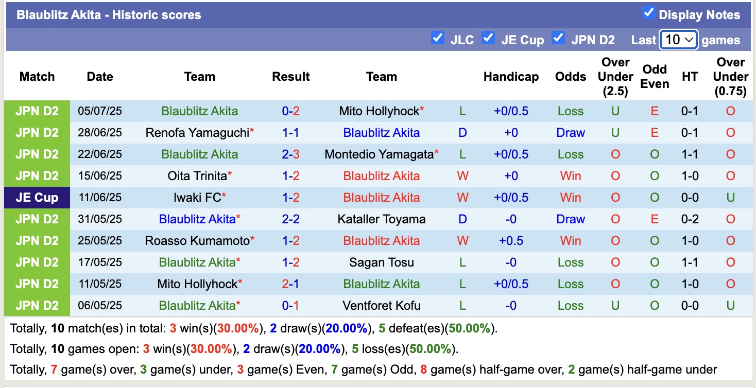Click the Handicap column header
Viewport: 756px width, 388px height.
[511, 77]
